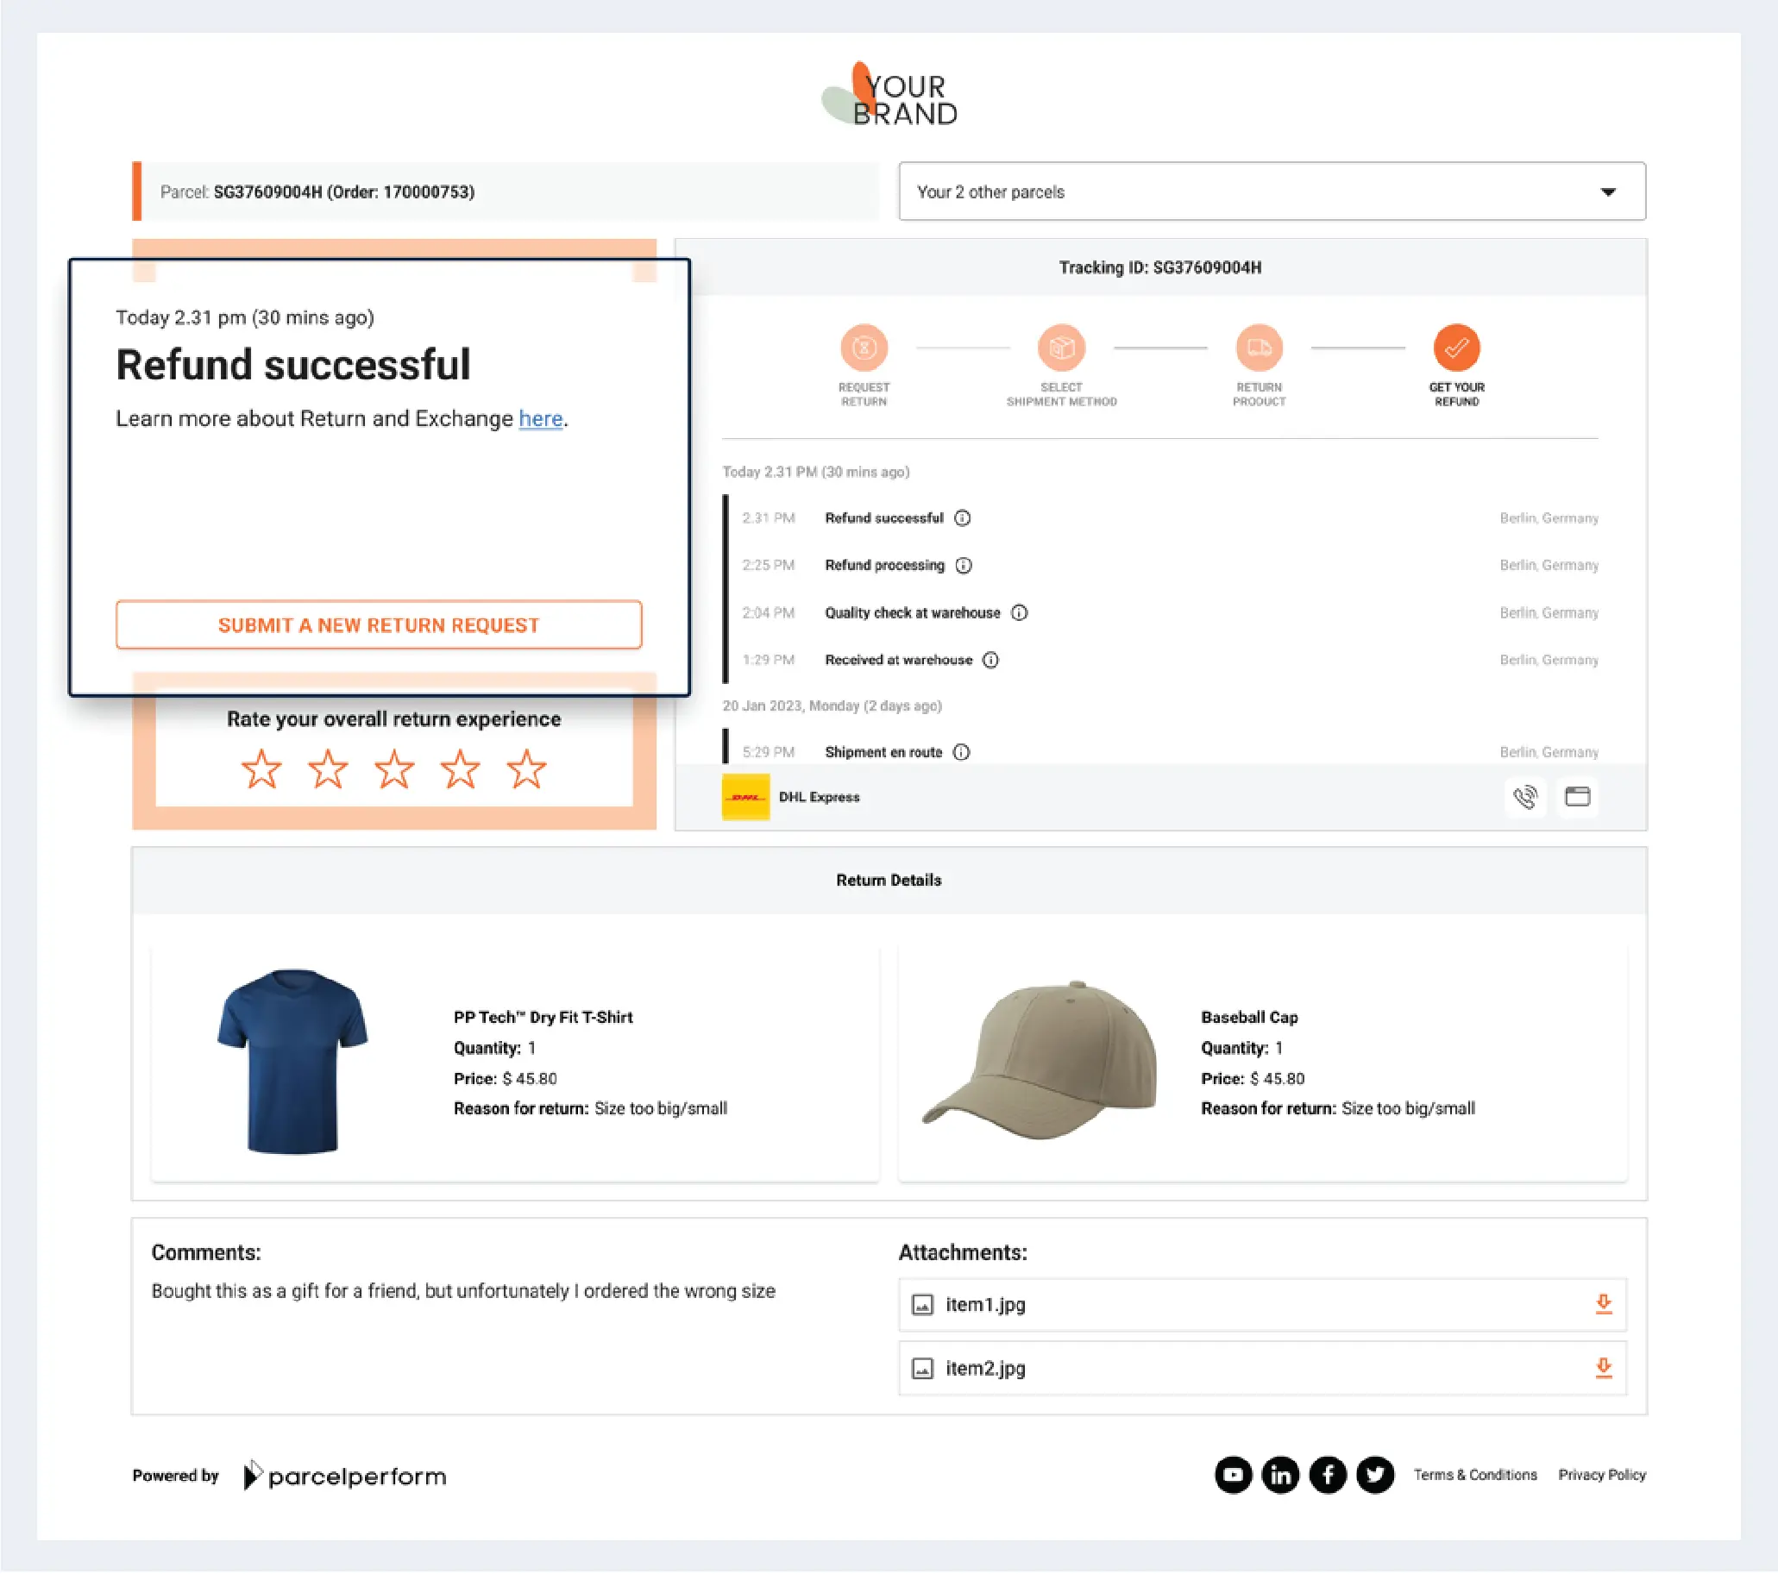Click the '20 Jan 2023, Monday' date label
Image resolution: width=1778 pixels, height=1574 pixels.
coord(832,706)
